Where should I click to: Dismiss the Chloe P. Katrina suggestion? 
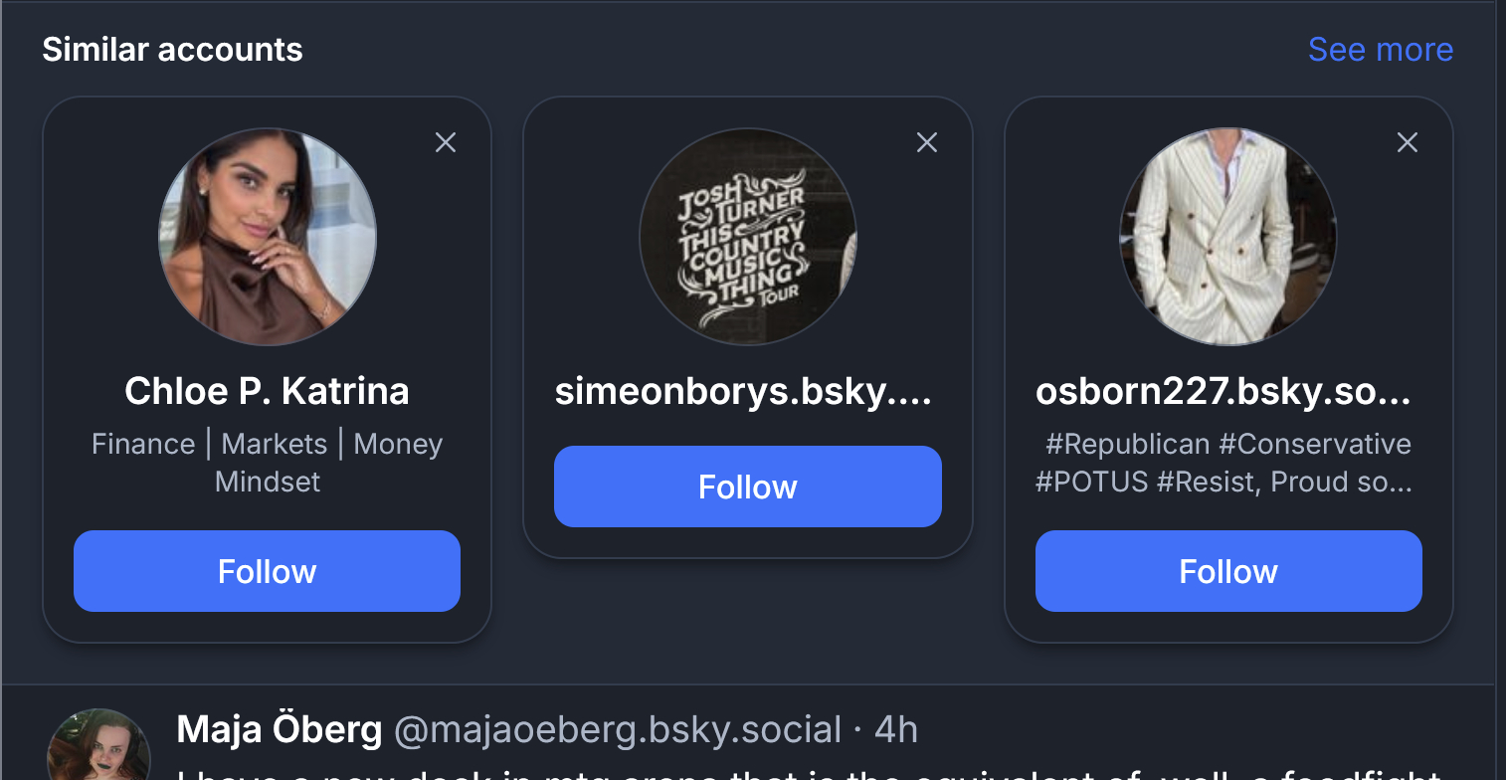point(446,143)
